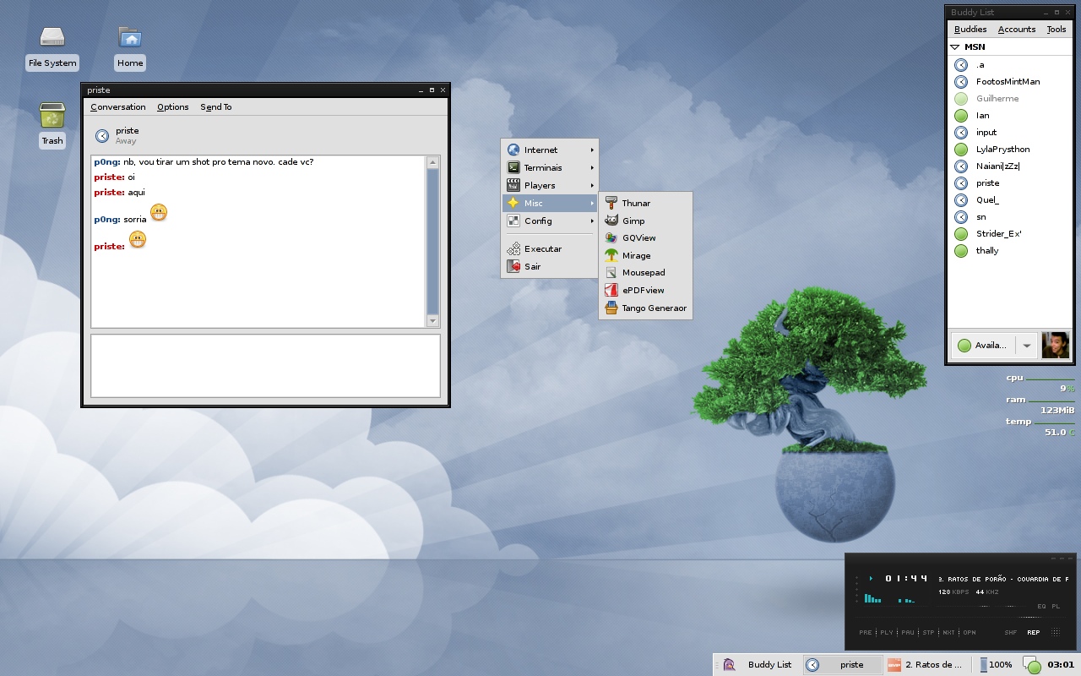This screenshot has width=1081, height=676.
Task: Open the Tools menu in Buddy List
Action: (1057, 30)
